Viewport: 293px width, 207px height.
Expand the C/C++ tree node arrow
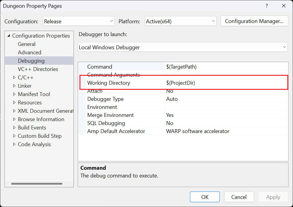[14, 78]
